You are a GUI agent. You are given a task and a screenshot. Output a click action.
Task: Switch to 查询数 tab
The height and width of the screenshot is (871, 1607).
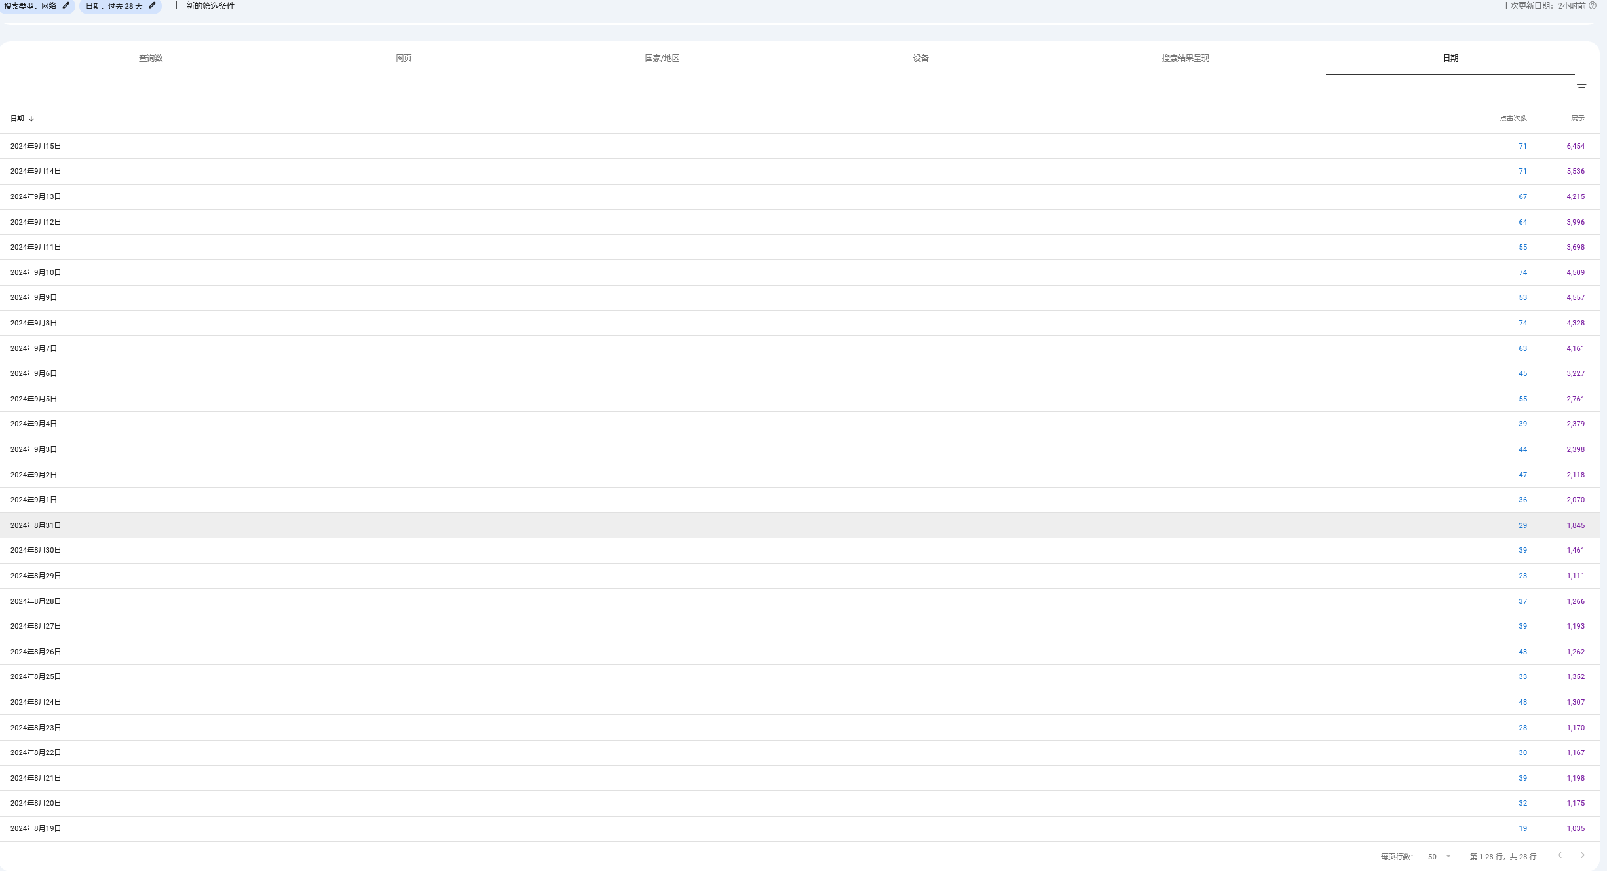151,58
